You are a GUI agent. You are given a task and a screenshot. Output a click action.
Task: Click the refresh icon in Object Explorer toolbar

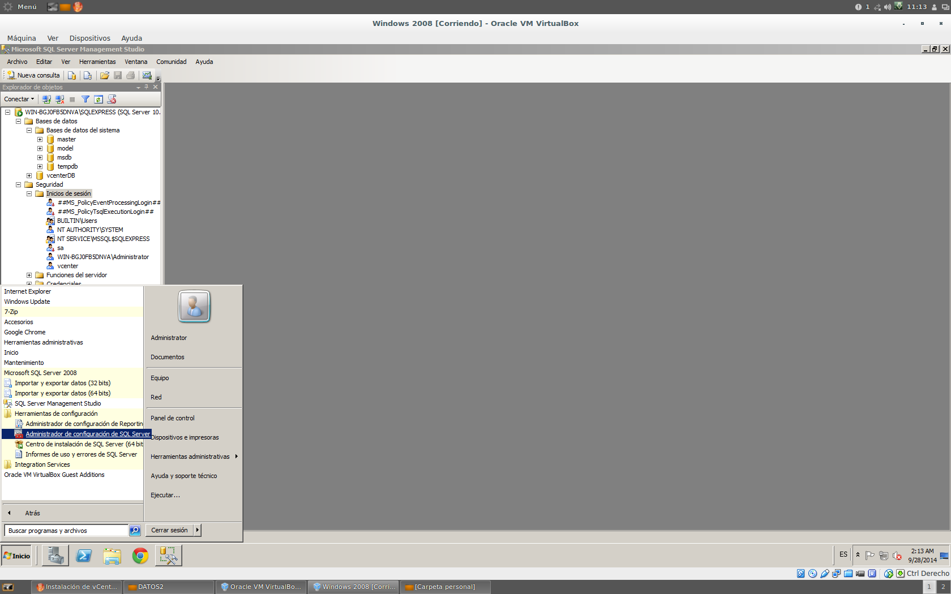pos(98,99)
